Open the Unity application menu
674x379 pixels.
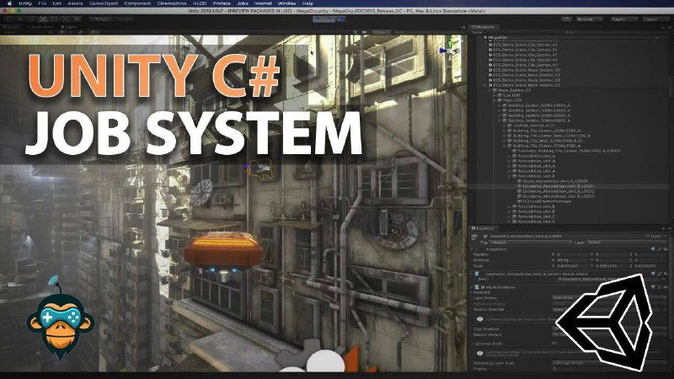[x=25, y=3]
